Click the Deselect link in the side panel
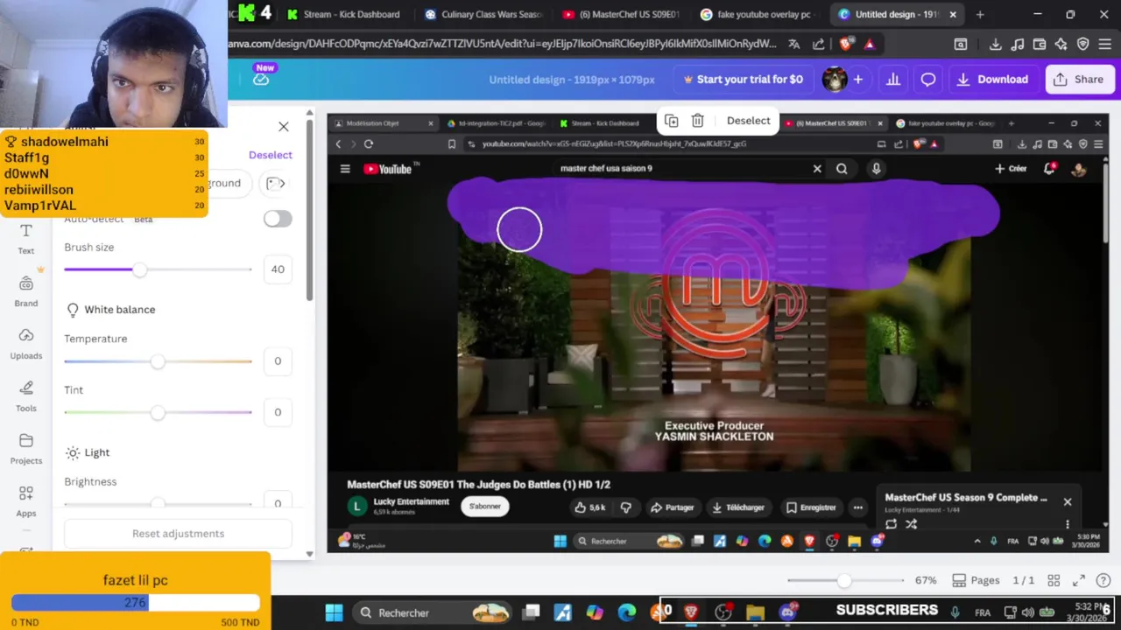1121x630 pixels. tap(270, 155)
